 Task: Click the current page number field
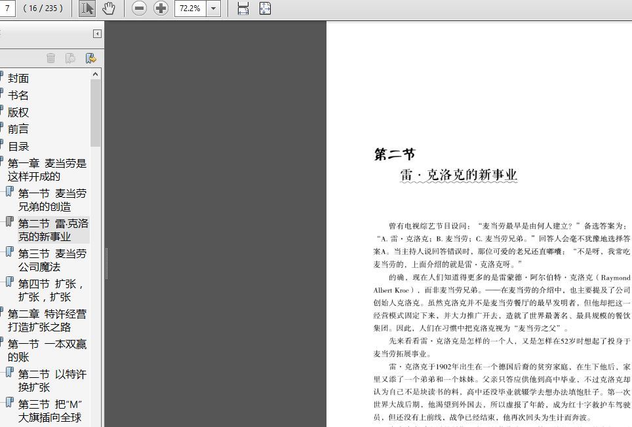(x=7, y=9)
